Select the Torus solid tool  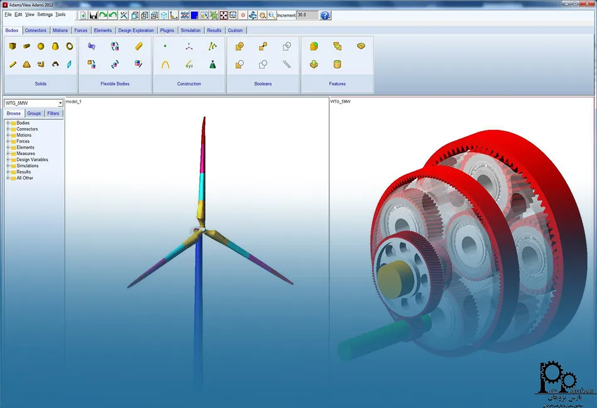pyautogui.click(x=69, y=46)
